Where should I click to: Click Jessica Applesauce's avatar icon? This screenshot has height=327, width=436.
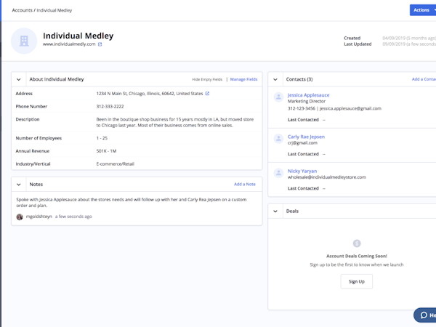click(x=278, y=97)
